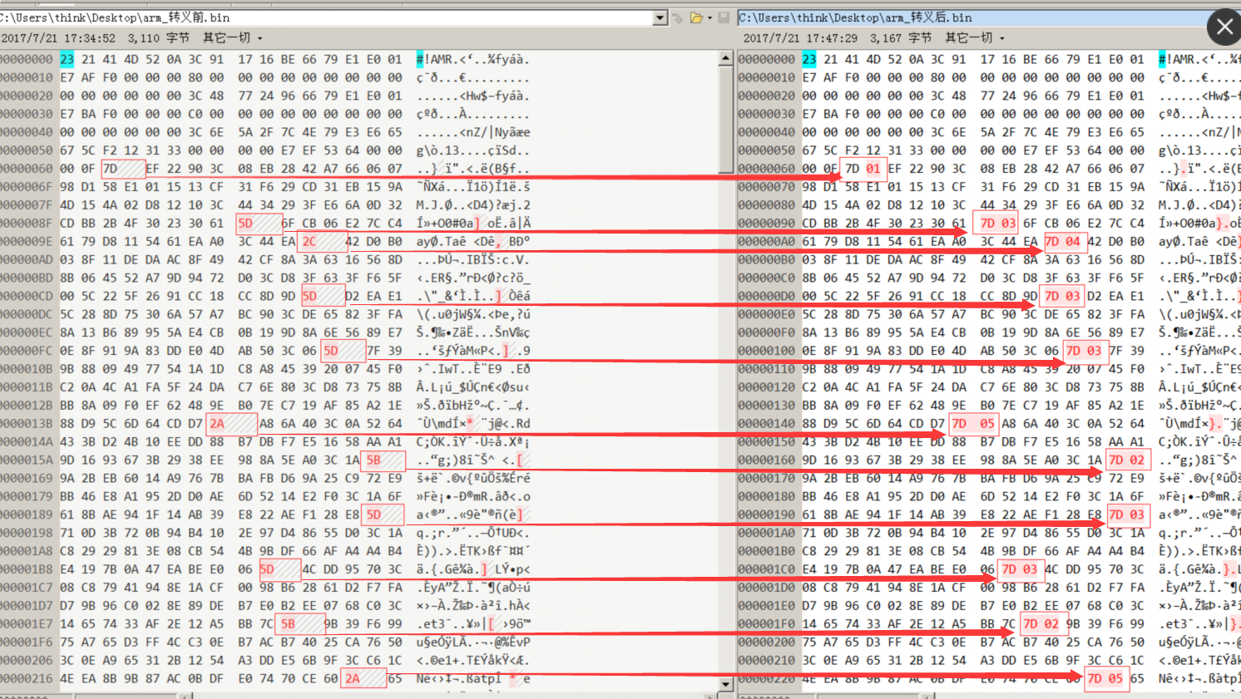Click offset 00000200 in the right pane
Image resolution: width=1241 pixels, height=699 pixels.
tap(766, 642)
